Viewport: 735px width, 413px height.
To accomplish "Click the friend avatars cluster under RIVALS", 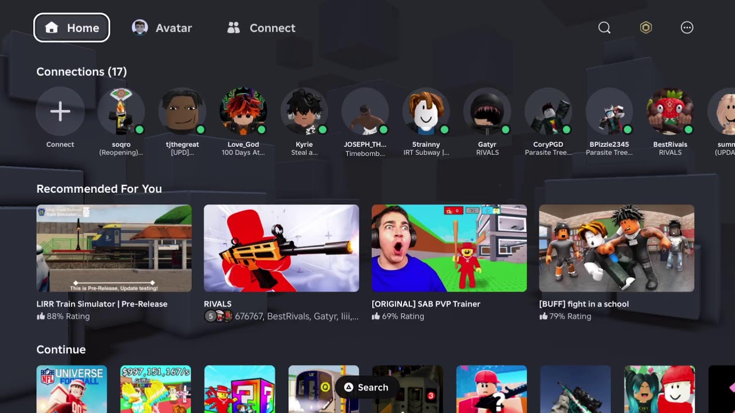I will tap(218, 316).
